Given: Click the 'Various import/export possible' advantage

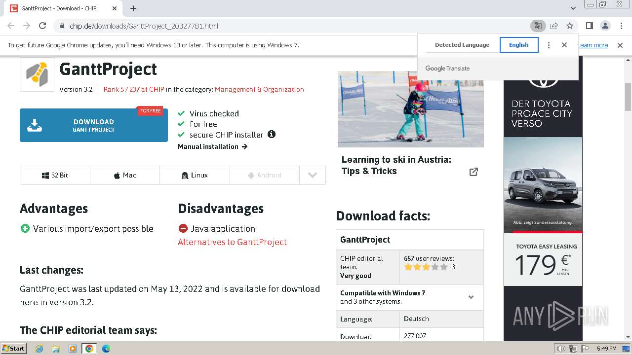Looking at the screenshot, I should (93, 229).
